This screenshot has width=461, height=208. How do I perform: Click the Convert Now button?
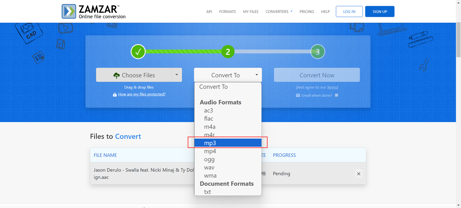click(317, 75)
